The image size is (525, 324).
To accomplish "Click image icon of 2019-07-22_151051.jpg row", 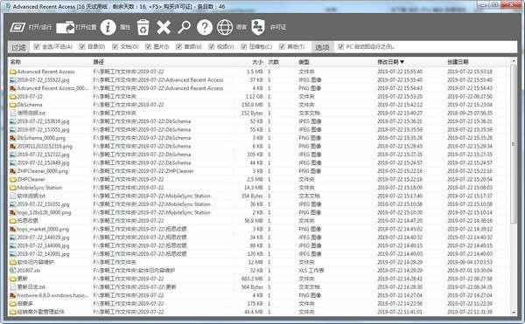I will coord(13,204).
